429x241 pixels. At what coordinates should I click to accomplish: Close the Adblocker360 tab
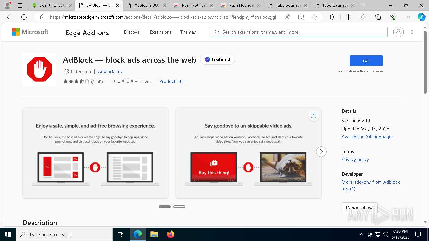click(165, 5)
